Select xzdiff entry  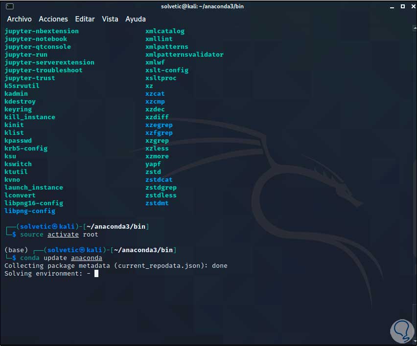(x=157, y=117)
